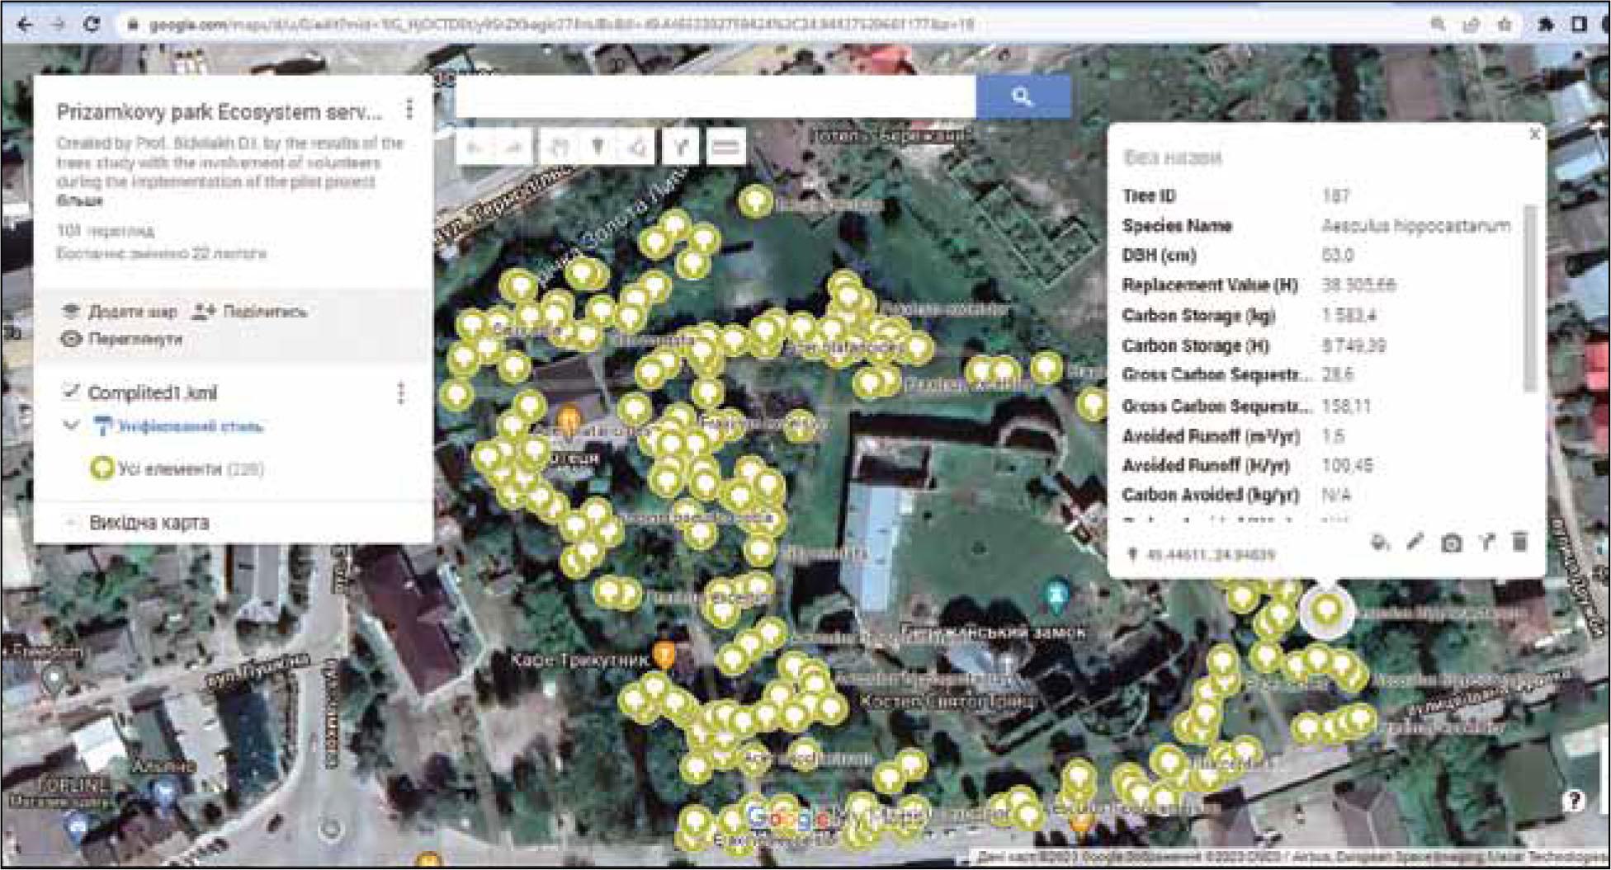Viewport: 1611px width, 870px height.
Task: Click the Share button with person icon
Action: pos(249,312)
